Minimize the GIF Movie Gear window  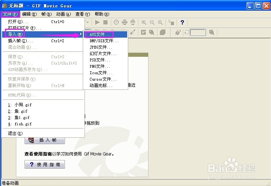pyautogui.click(x=250, y=6)
